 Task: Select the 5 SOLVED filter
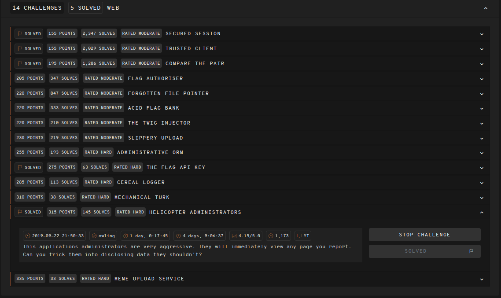tap(85, 7)
